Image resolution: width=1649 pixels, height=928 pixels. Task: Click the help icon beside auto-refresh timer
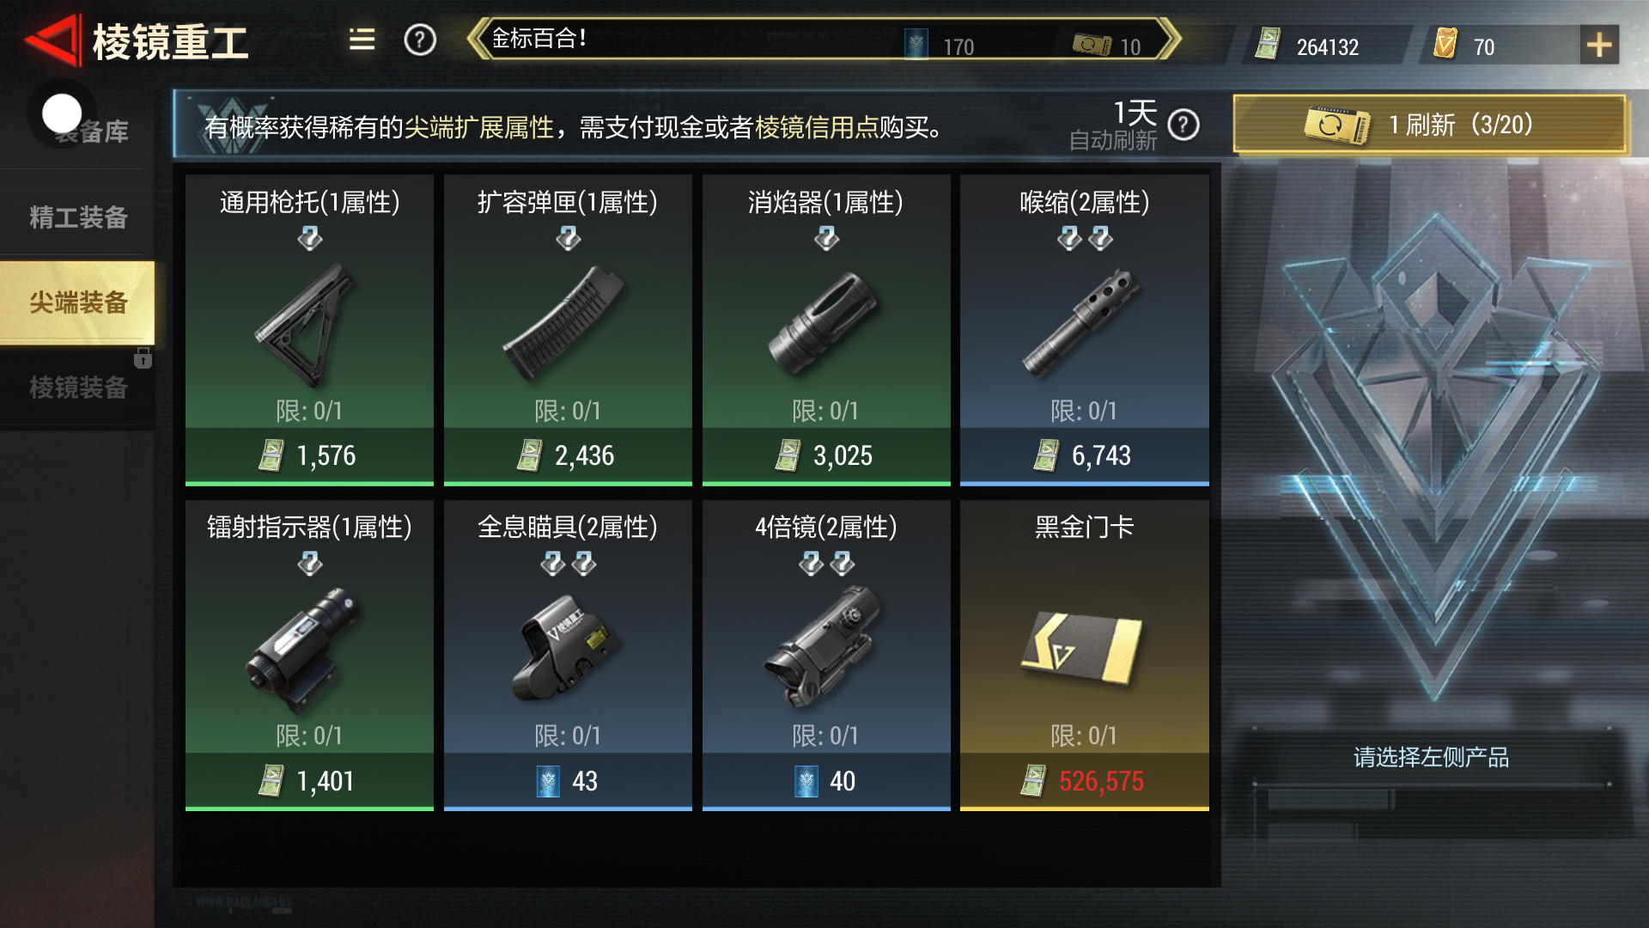tap(1184, 125)
